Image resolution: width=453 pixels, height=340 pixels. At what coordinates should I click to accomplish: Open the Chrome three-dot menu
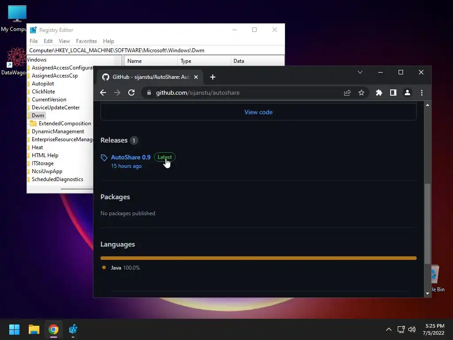[x=422, y=93]
